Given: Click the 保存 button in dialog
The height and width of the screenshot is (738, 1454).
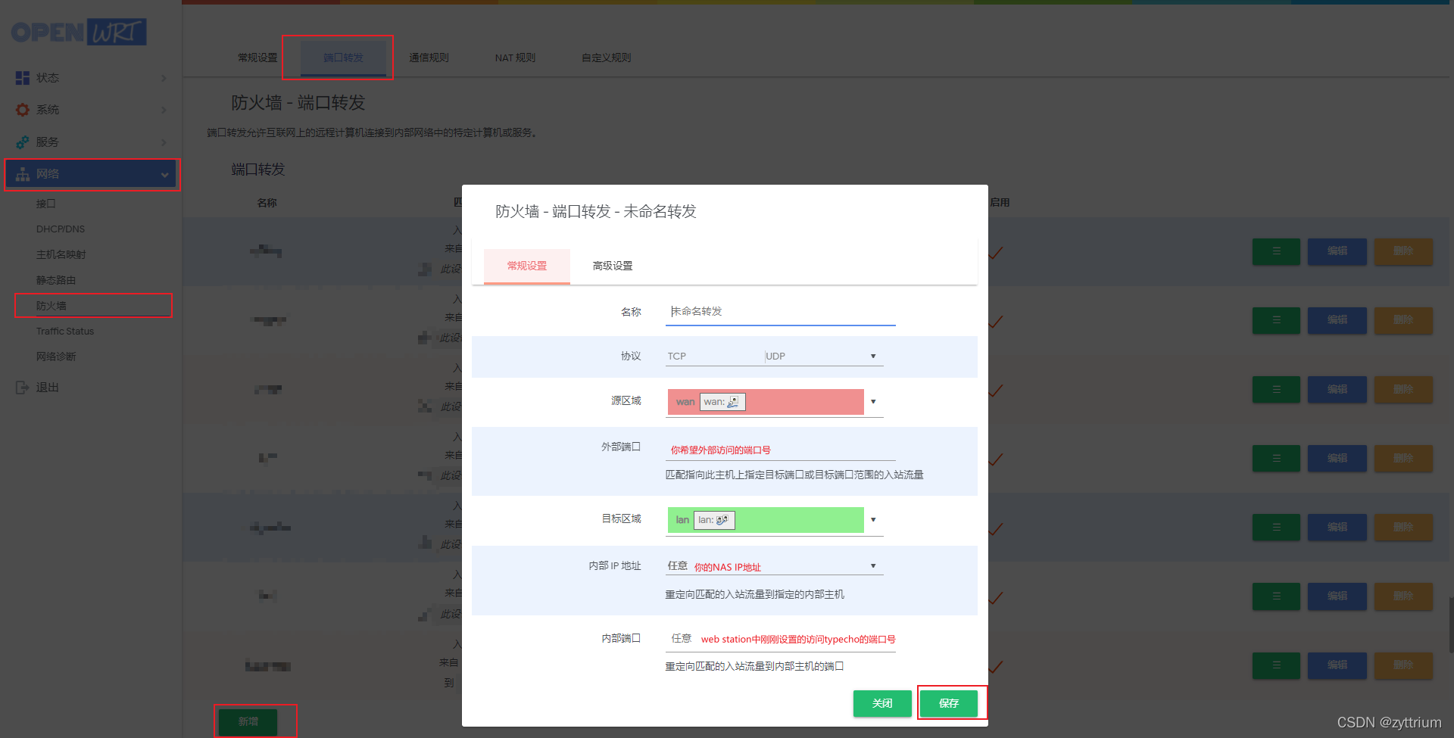Looking at the screenshot, I should pyautogui.click(x=949, y=703).
